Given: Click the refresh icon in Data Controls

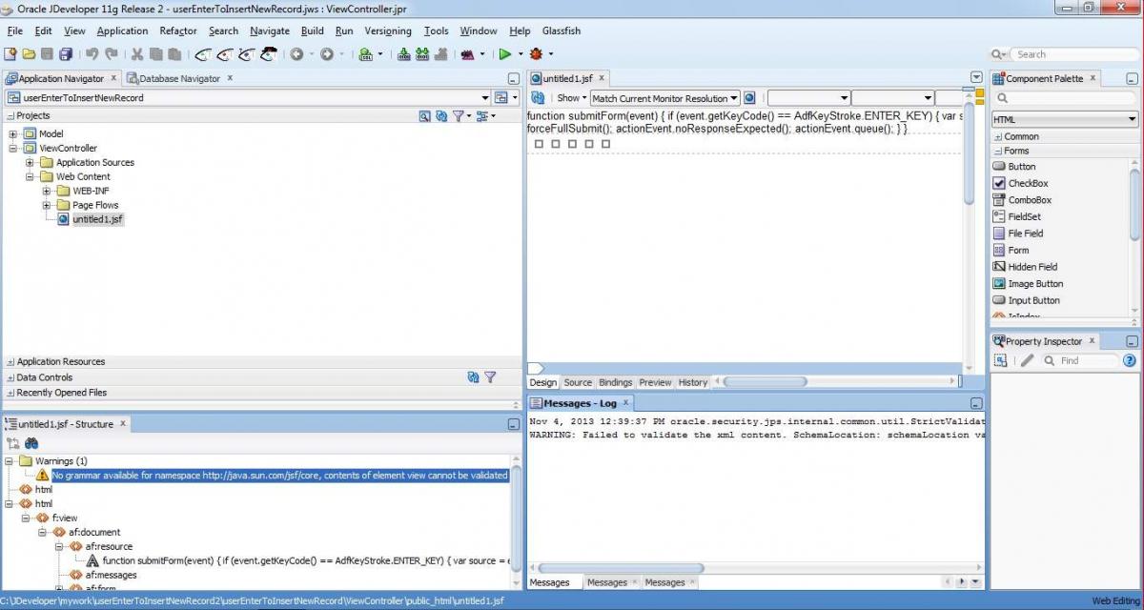Looking at the screenshot, I should 473,377.
